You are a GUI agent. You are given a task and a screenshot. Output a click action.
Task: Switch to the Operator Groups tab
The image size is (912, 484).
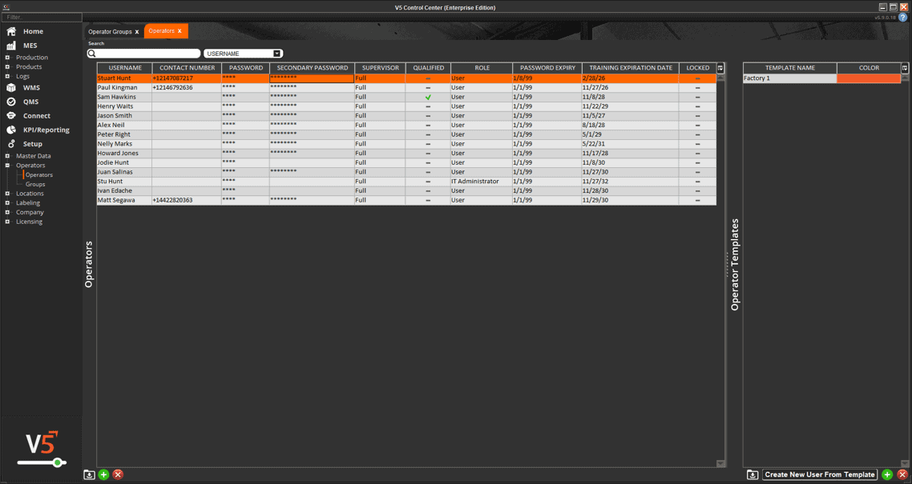110,32
